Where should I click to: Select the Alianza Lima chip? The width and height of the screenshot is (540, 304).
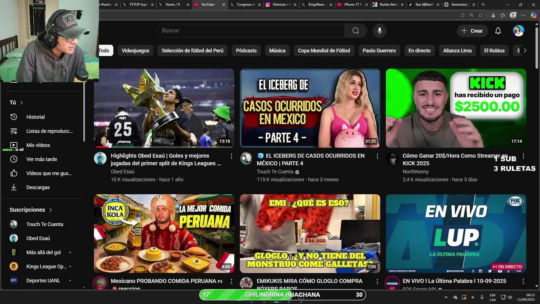(x=457, y=51)
